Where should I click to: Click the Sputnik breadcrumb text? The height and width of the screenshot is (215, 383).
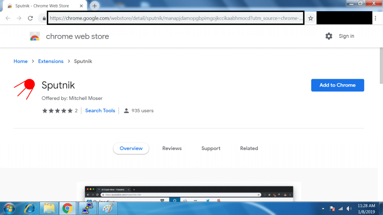(x=83, y=62)
